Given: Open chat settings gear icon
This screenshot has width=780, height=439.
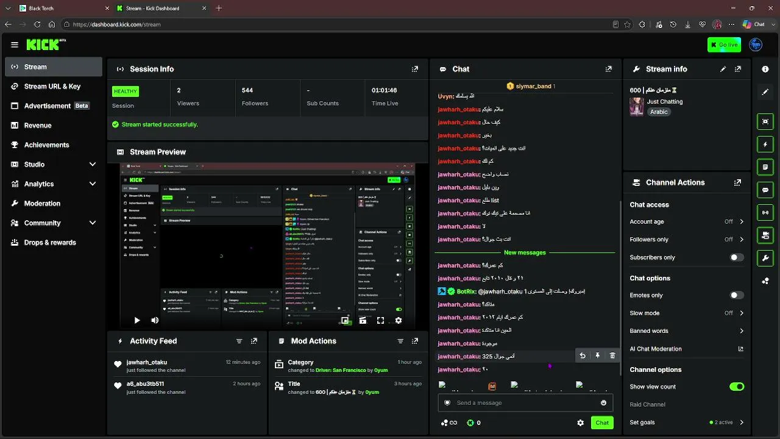Looking at the screenshot, I should click(x=580, y=423).
